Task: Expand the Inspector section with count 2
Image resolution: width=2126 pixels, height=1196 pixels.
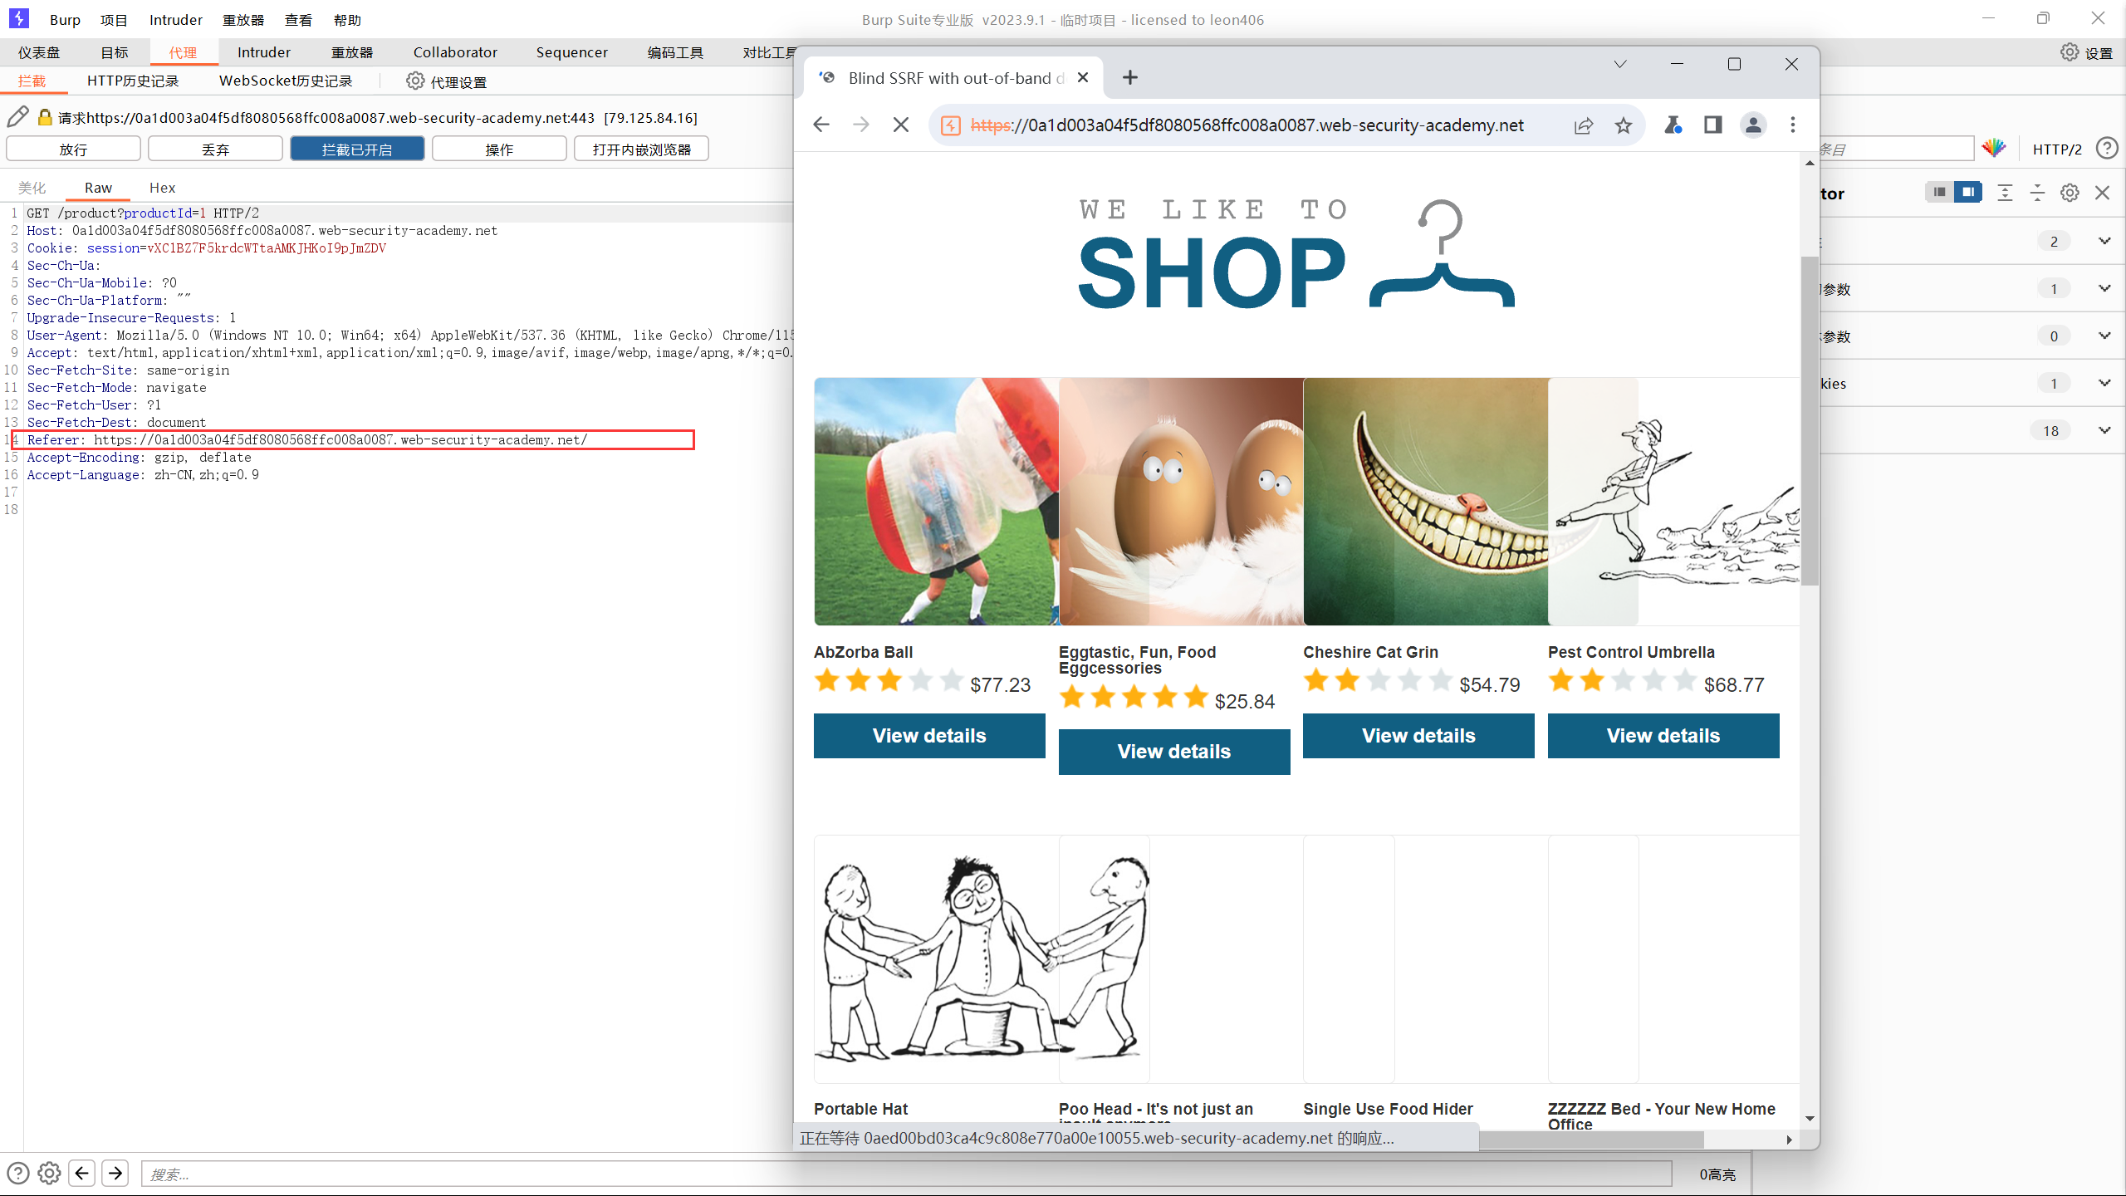Action: (x=2104, y=241)
